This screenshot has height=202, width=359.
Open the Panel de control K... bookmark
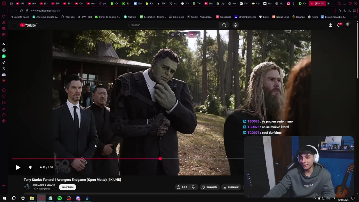[x=108, y=17]
